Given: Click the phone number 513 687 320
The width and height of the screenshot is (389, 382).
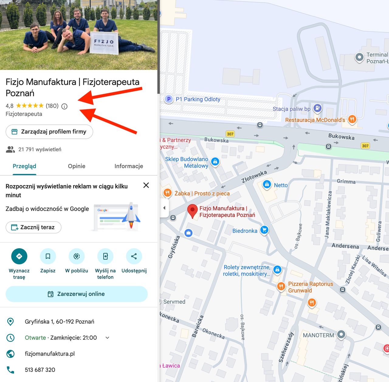Looking at the screenshot, I should coord(40,370).
